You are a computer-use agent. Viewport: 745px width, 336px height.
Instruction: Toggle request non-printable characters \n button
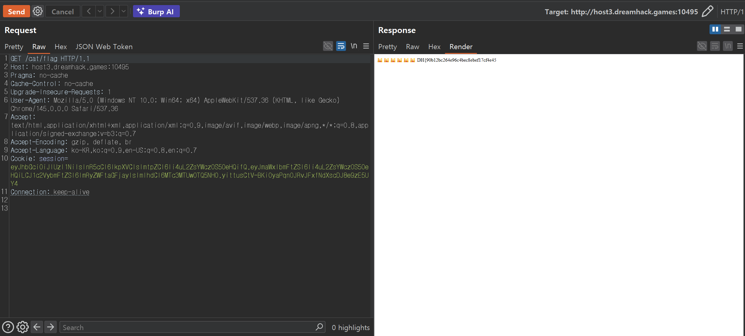coord(354,46)
